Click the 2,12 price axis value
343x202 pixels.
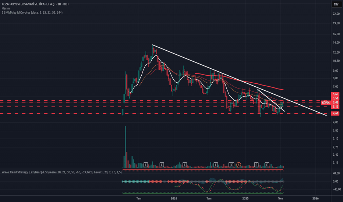335,162
